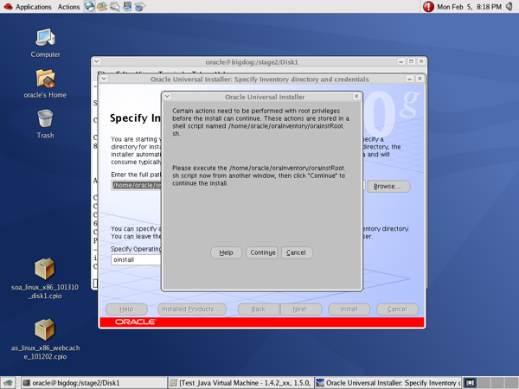Close the oracle@bigdog terminal window

(421, 61)
